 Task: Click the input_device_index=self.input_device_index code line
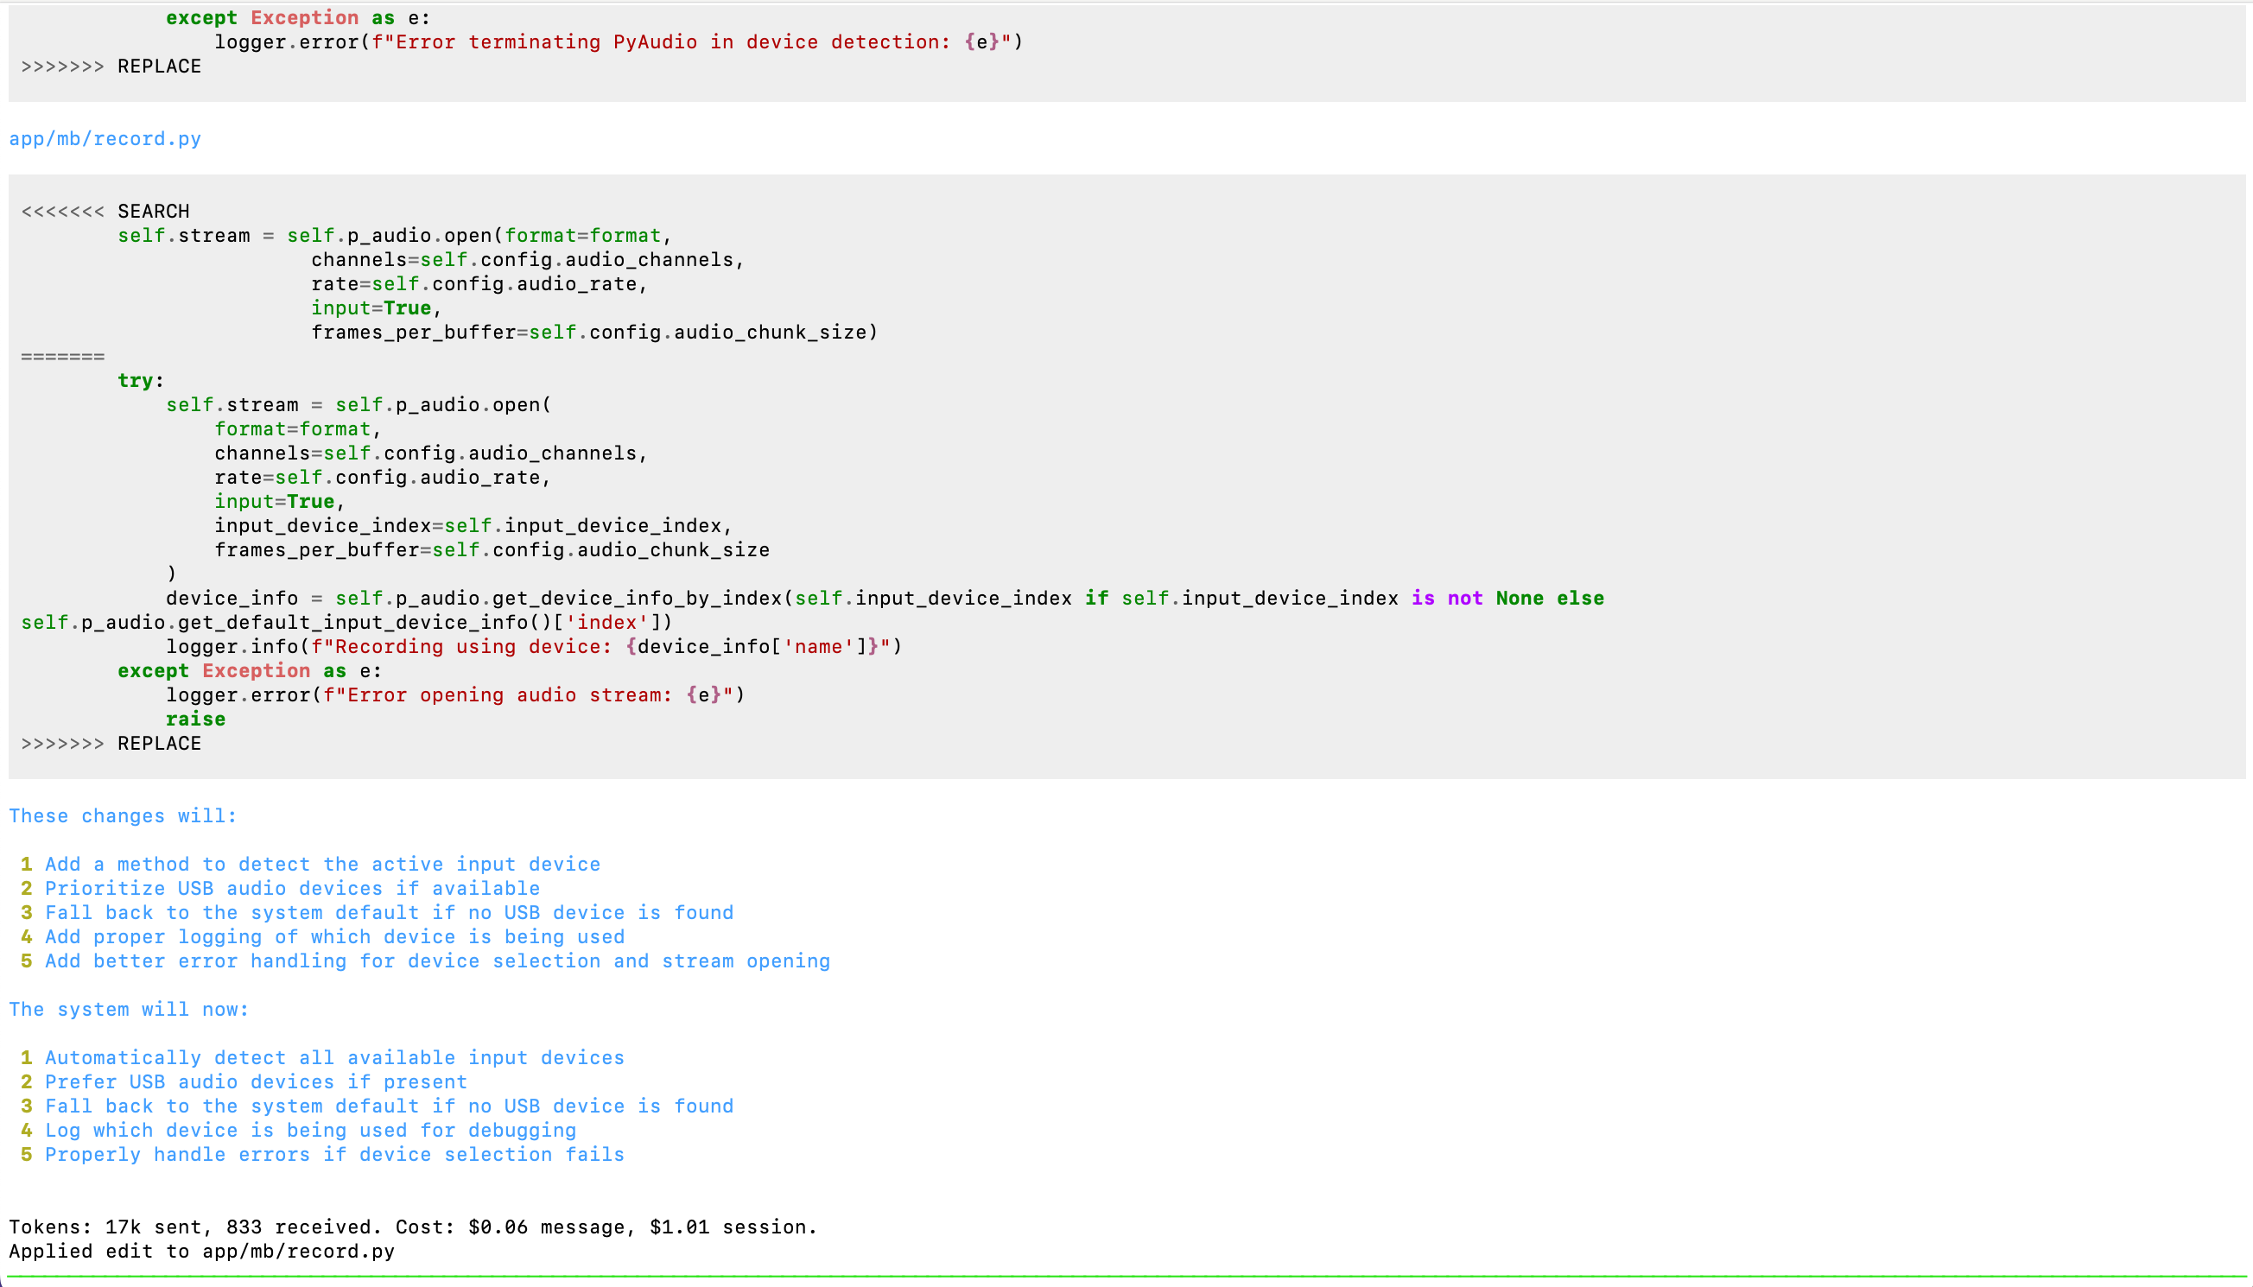pyautogui.click(x=473, y=526)
